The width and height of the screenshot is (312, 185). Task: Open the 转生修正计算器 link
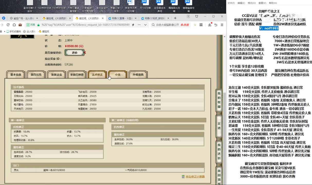coord(195,177)
